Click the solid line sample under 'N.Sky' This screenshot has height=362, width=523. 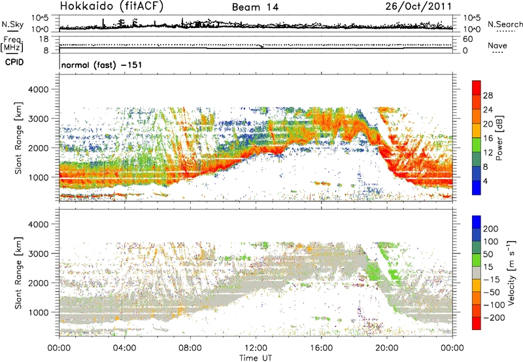[x=12, y=31]
